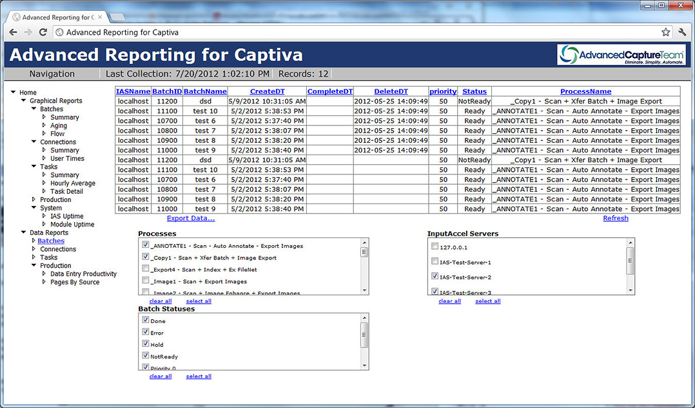
Task: Sort by the ProcessName column header
Action: pyautogui.click(x=585, y=91)
